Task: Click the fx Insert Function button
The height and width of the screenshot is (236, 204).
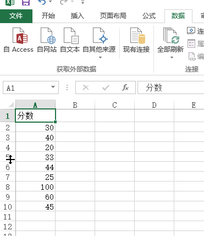Action: 125,87
